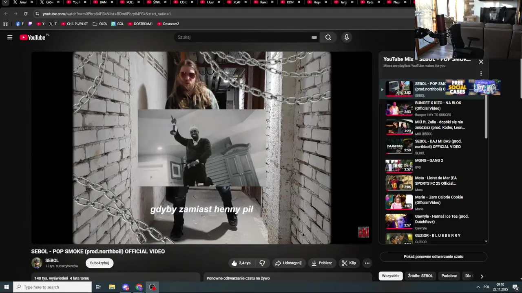Switch the POL input language indicator
Image resolution: width=522 pixels, height=293 pixels.
[487, 287]
